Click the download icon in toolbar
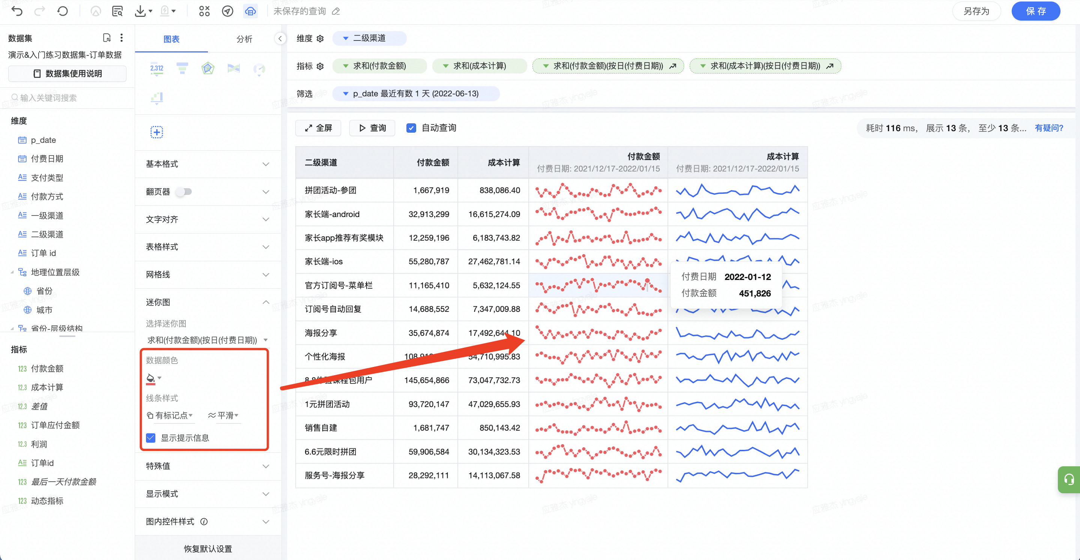 click(140, 11)
